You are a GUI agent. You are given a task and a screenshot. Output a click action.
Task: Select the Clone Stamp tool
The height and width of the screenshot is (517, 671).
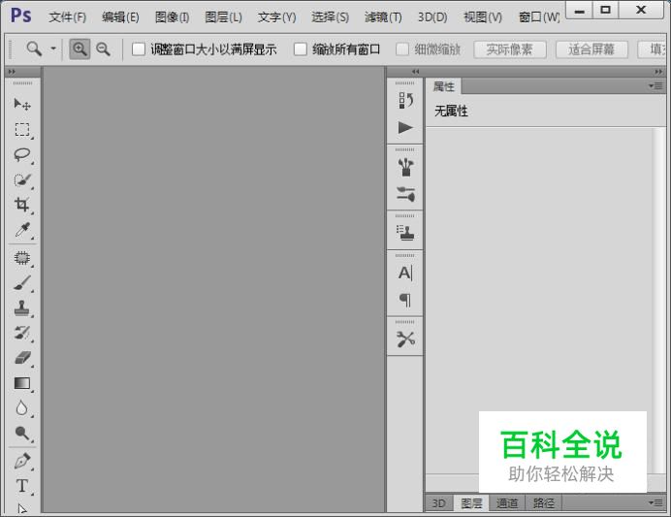click(x=22, y=307)
